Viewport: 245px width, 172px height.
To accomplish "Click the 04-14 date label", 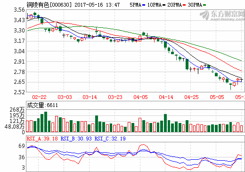I will pyautogui.click(x=166, y=97).
